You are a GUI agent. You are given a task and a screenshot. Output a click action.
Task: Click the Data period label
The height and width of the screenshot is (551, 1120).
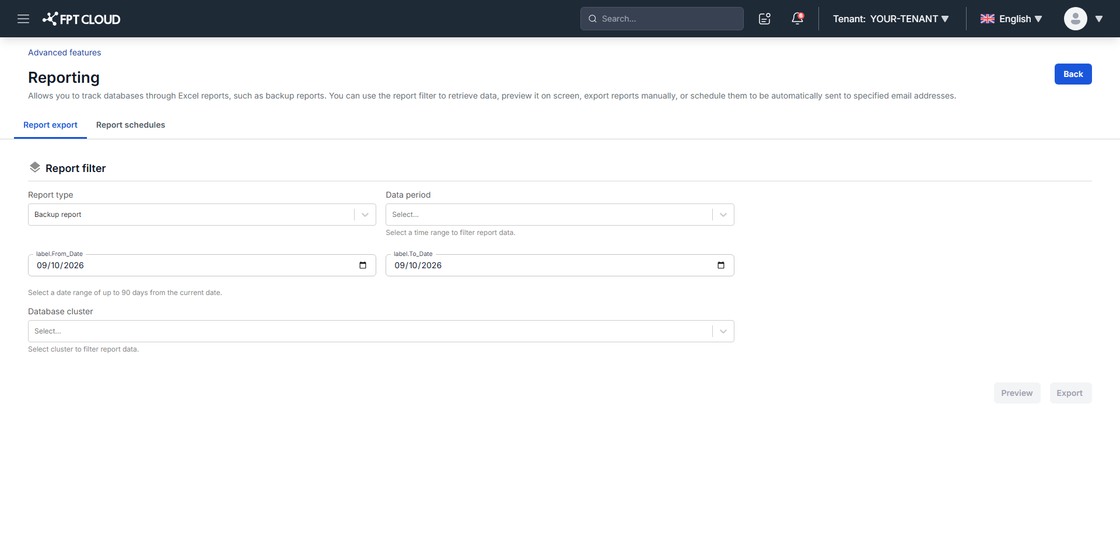coord(408,195)
